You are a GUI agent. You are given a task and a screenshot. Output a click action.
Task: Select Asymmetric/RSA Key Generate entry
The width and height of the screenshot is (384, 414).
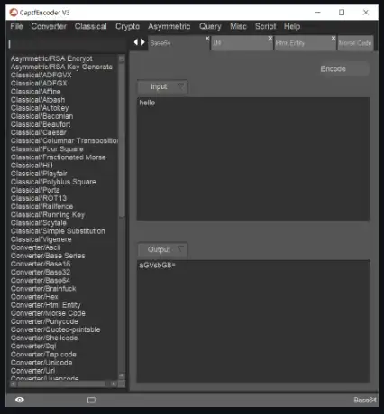pos(61,67)
